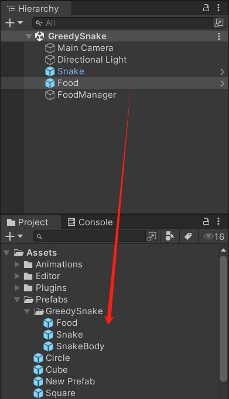Click the Hierarchy search field
The height and width of the screenshot is (399, 229).
[x=123, y=23]
